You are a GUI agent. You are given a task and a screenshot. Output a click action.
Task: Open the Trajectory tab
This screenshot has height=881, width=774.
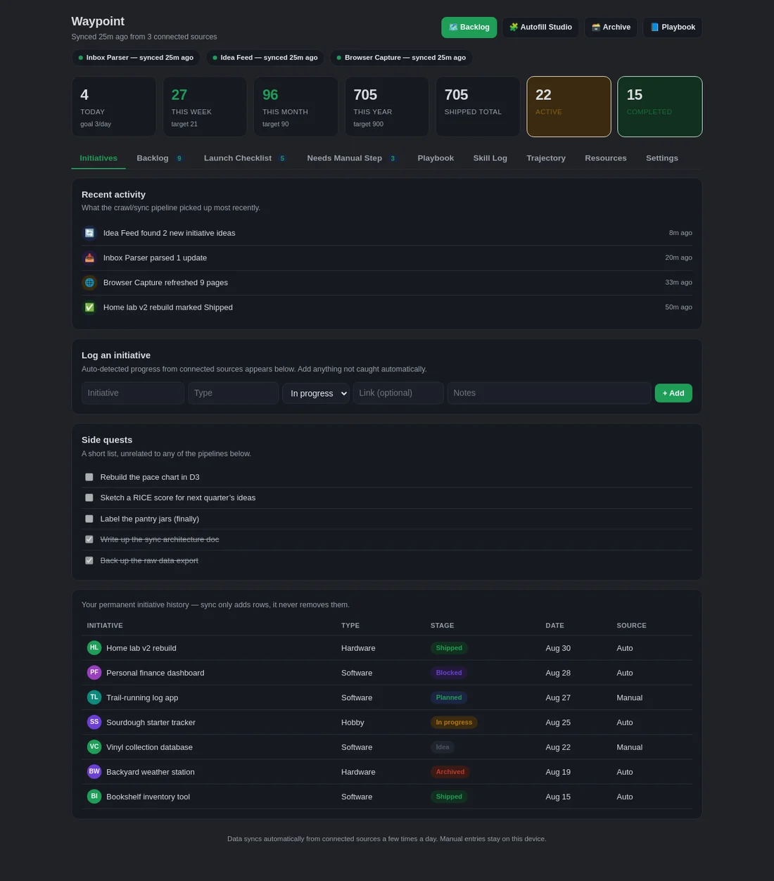(546, 158)
